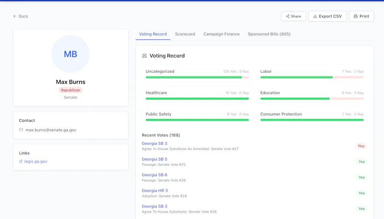Viewport: 384px width, 219px height.
Task: Click the Education votes progress bar
Action: (312, 99)
